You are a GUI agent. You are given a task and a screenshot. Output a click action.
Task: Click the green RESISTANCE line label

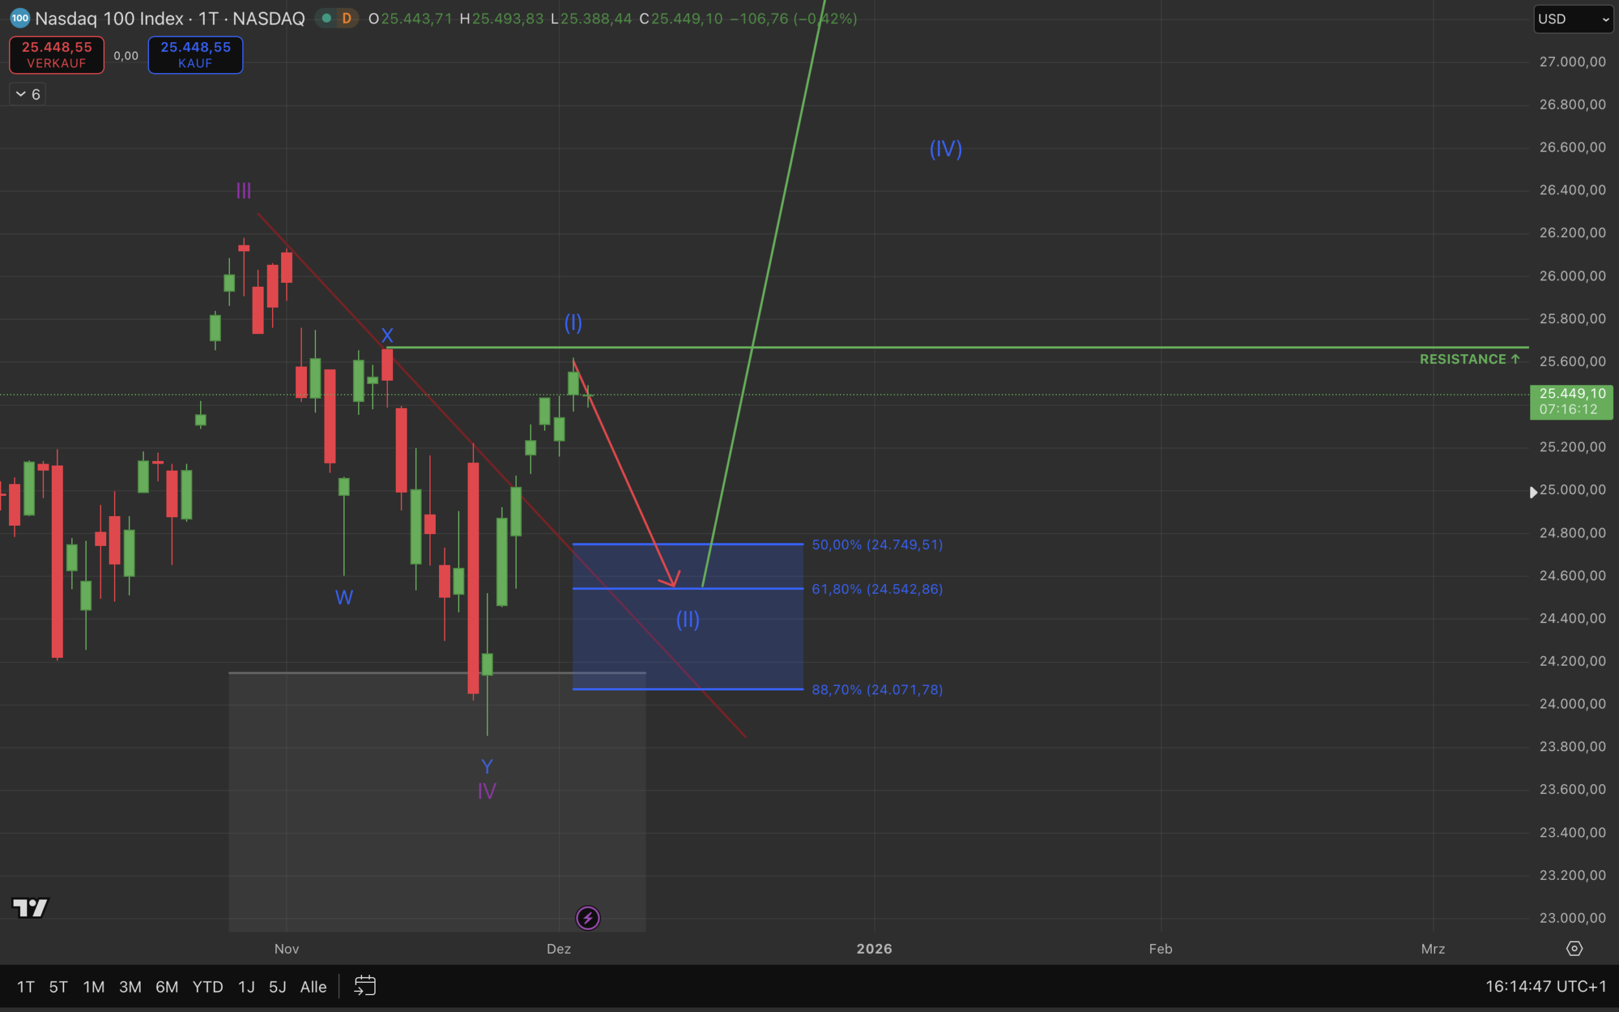[x=1469, y=359]
